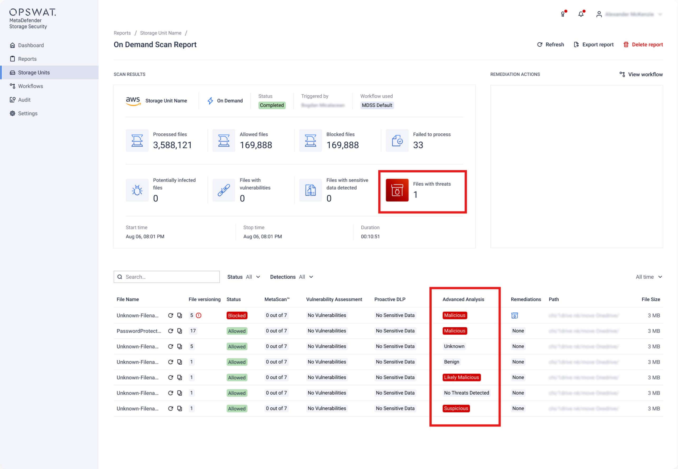Go to Dashboard from the sidebar
678x469 pixels.
coord(31,45)
